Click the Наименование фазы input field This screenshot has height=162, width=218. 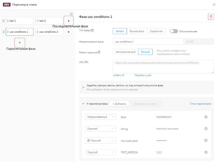tap(147, 41)
